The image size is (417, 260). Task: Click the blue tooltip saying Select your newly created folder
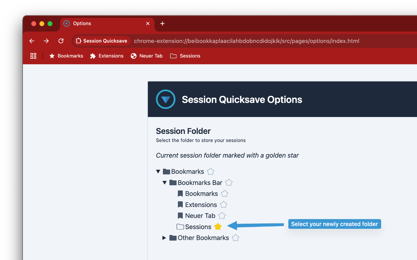pyautogui.click(x=334, y=224)
